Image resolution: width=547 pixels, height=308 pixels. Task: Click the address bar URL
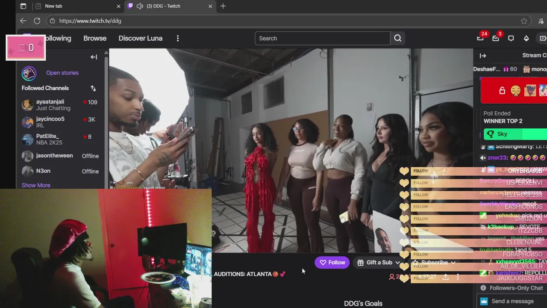[x=90, y=21]
